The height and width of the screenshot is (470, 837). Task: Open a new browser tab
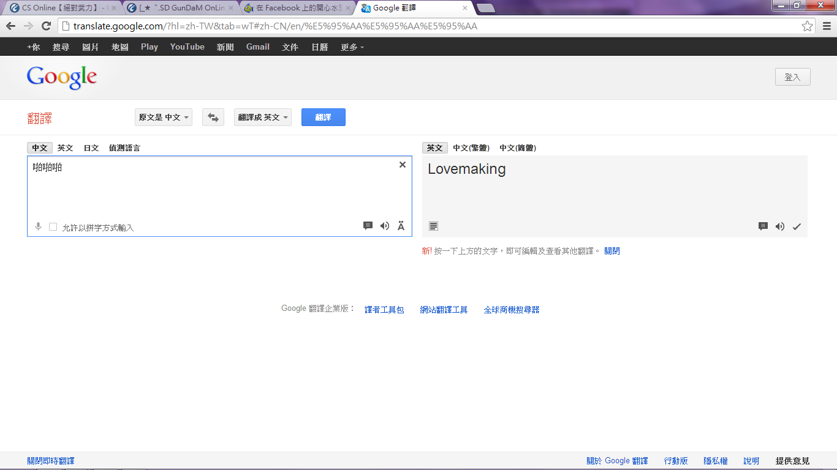pos(485,9)
